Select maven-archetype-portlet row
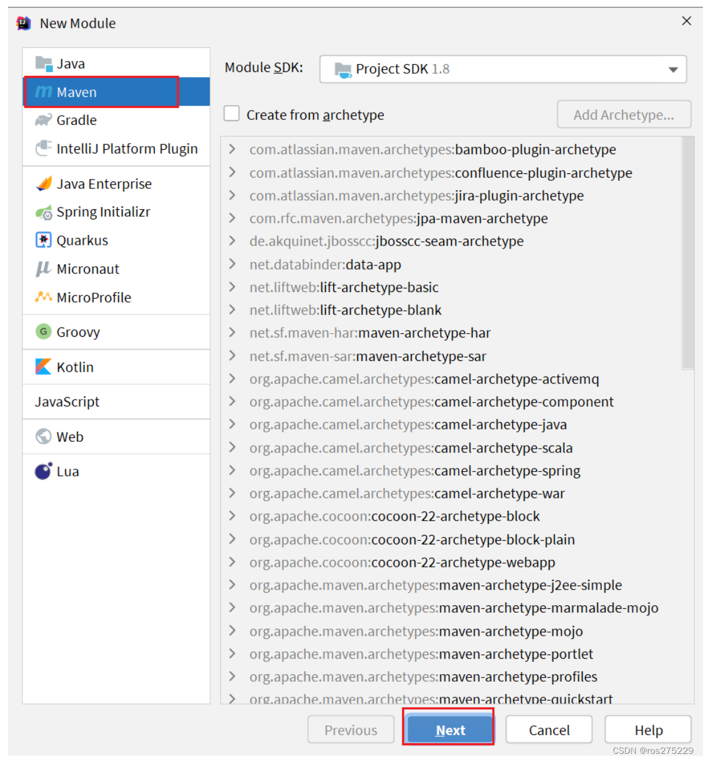Viewport: 703px width, 760px height. [x=451, y=654]
